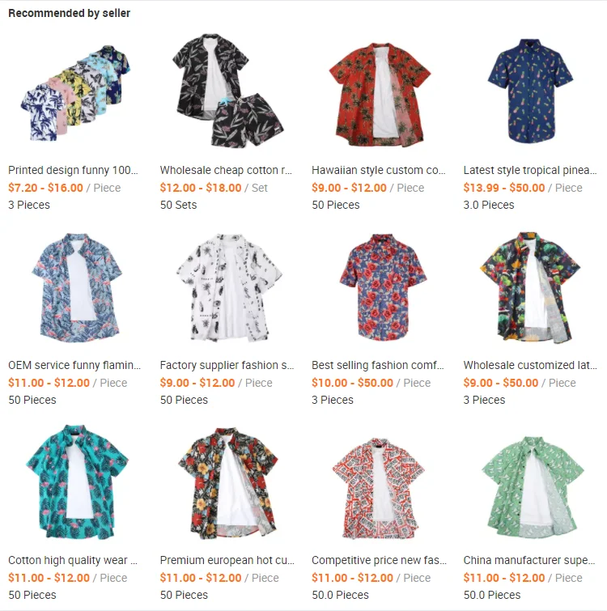The width and height of the screenshot is (607, 611).
Task: View the red rose floral shirt image
Action: tap(383, 287)
